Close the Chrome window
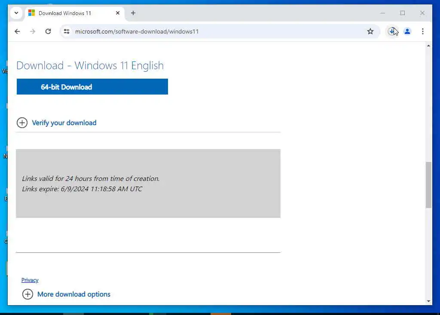Viewport: 440px width, 315px height. click(x=422, y=13)
